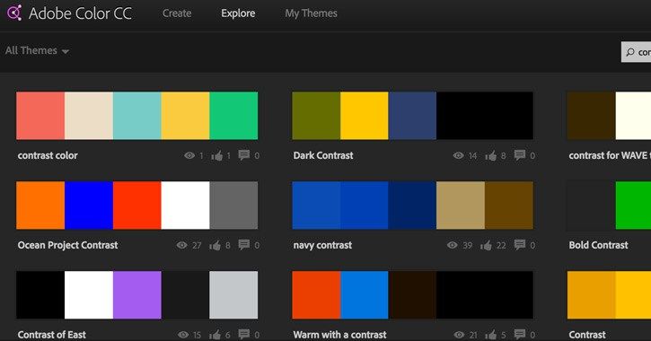Open the contrast color theme title
This screenshot has height=341, width=651.
pos(48,155)
